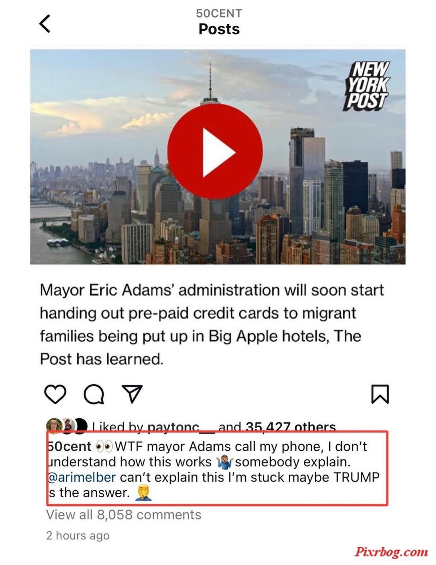Viewport: 436px width, 565px height.
Task: Save post with bookmark icon
Action: click(x=380, y=394)
